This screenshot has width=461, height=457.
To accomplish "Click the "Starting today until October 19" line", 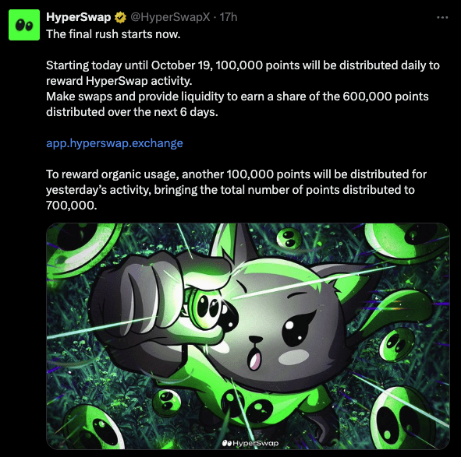I will [243, 65].
